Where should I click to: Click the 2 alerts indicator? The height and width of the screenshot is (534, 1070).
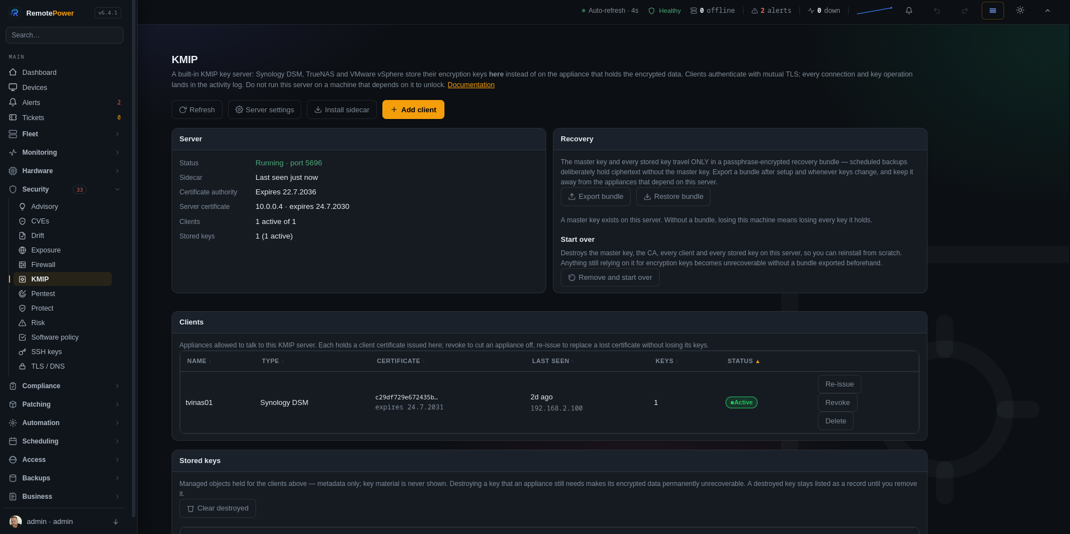tap(771, 11)
